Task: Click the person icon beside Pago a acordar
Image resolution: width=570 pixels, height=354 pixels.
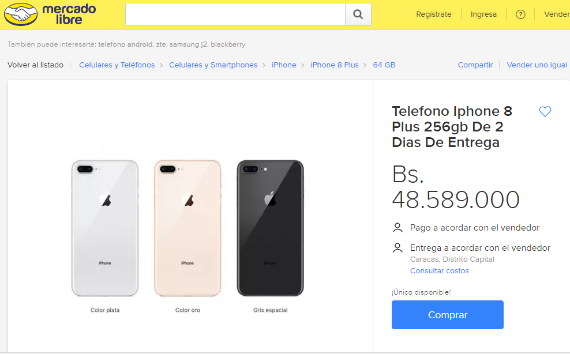Action: (397, 227)
